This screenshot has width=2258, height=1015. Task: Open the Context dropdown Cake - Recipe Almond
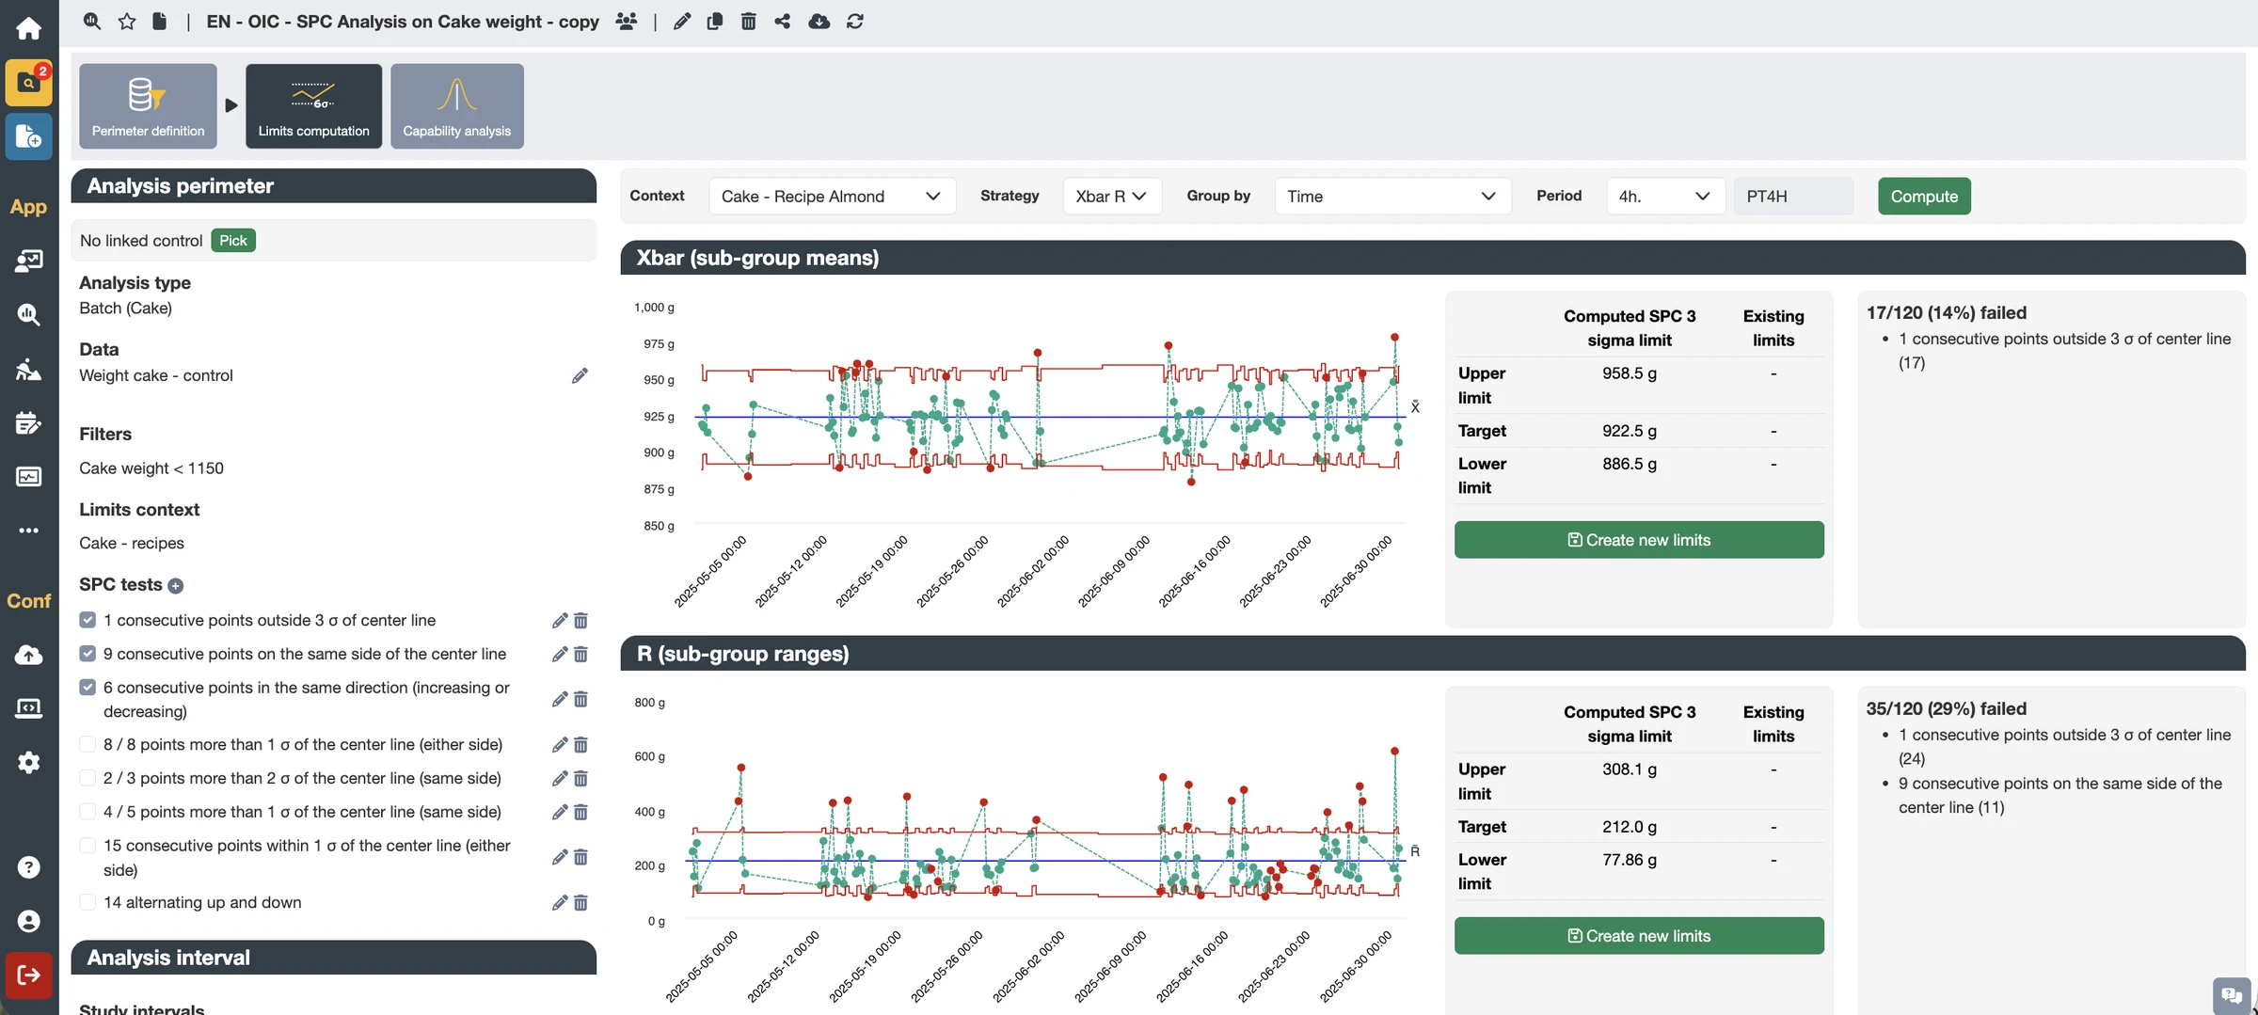pyautogui.click(x=832, y=197)
